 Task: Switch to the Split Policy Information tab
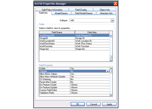point(52,10)
